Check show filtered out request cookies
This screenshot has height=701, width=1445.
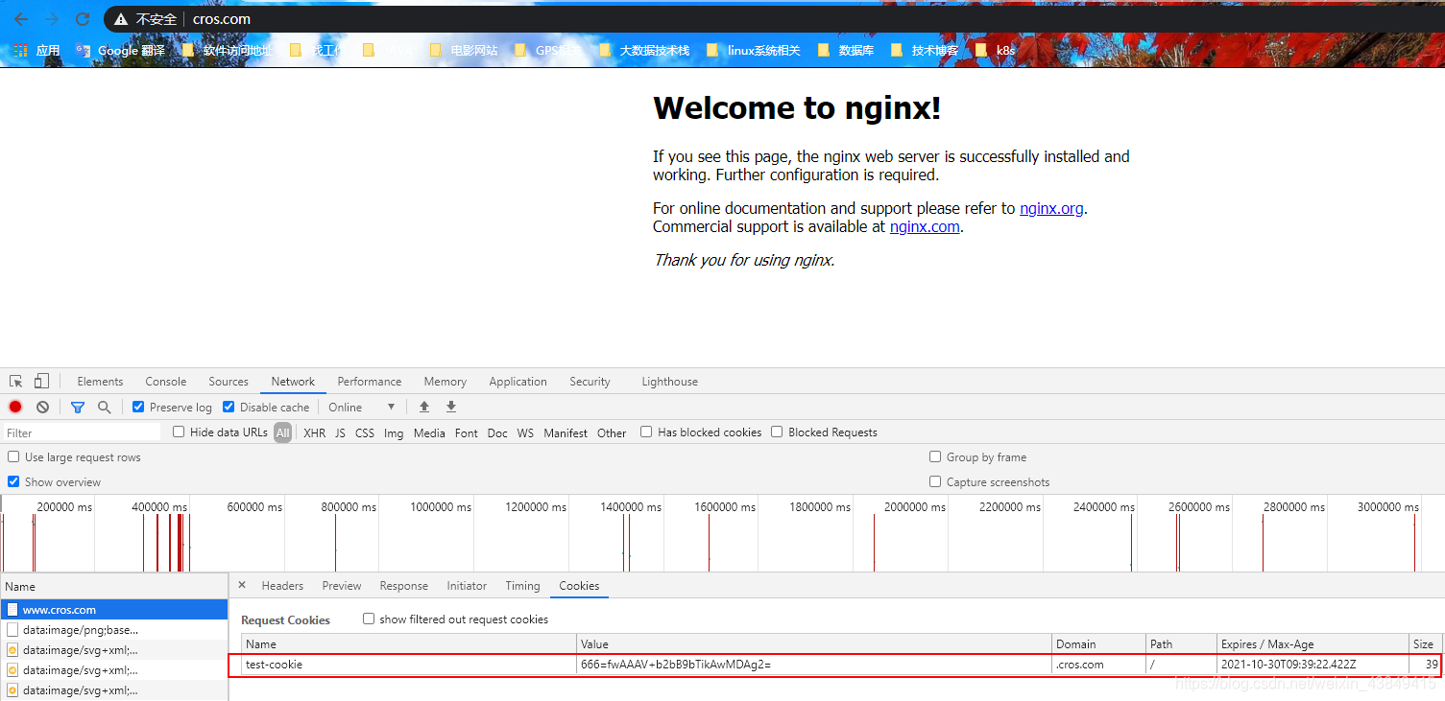pyautogui.click(x=369, y=619)
